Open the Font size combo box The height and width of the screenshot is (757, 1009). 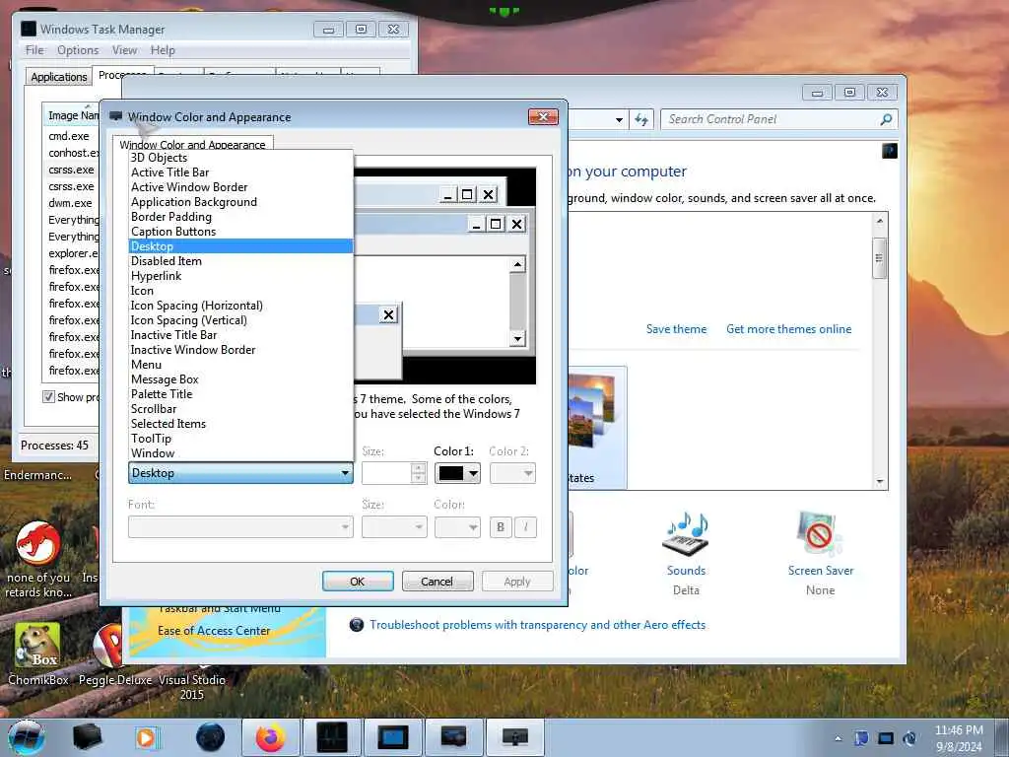(x=394, y=527)
